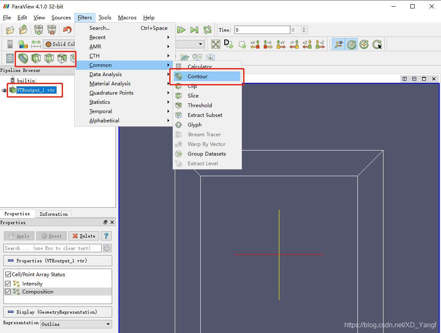Viewport: 441px width, 333px height.
Task: Split the render view vertically
Action: pos(414,79)
